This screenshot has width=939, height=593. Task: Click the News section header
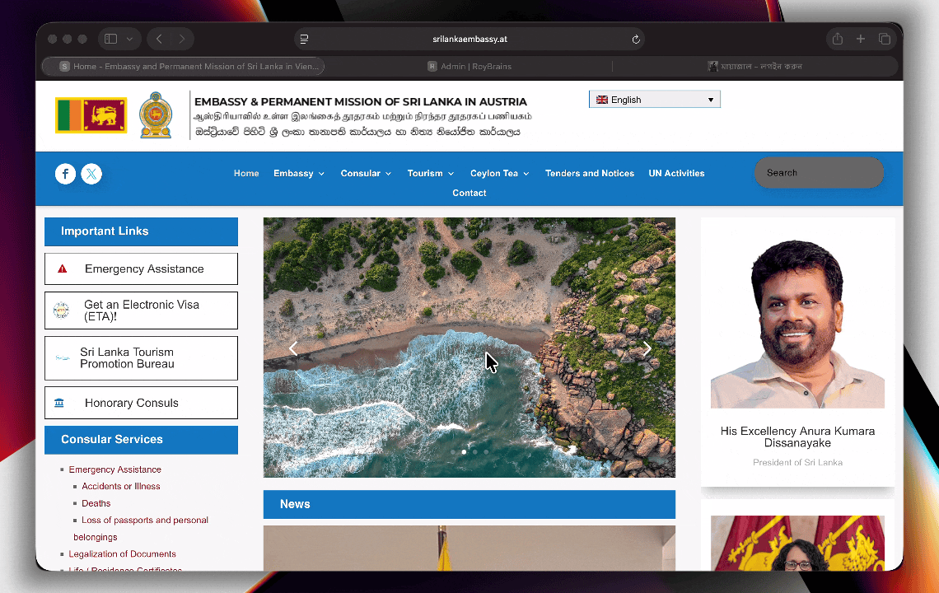tap(469, 504)
